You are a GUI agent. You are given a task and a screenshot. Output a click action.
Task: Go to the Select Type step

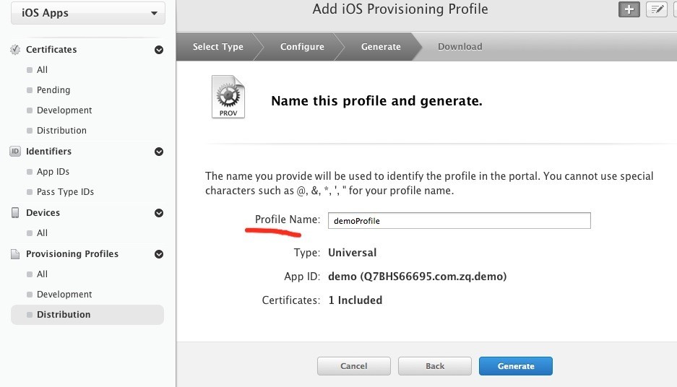[x=217, y=47]
